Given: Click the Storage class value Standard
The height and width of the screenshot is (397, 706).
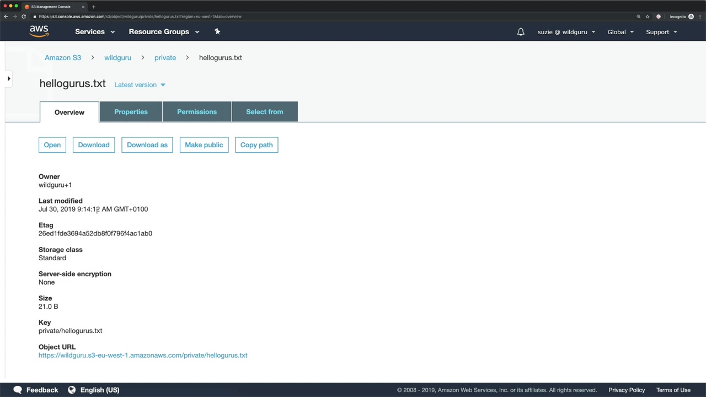Looking at the screenshot, I should pos(52,258).
